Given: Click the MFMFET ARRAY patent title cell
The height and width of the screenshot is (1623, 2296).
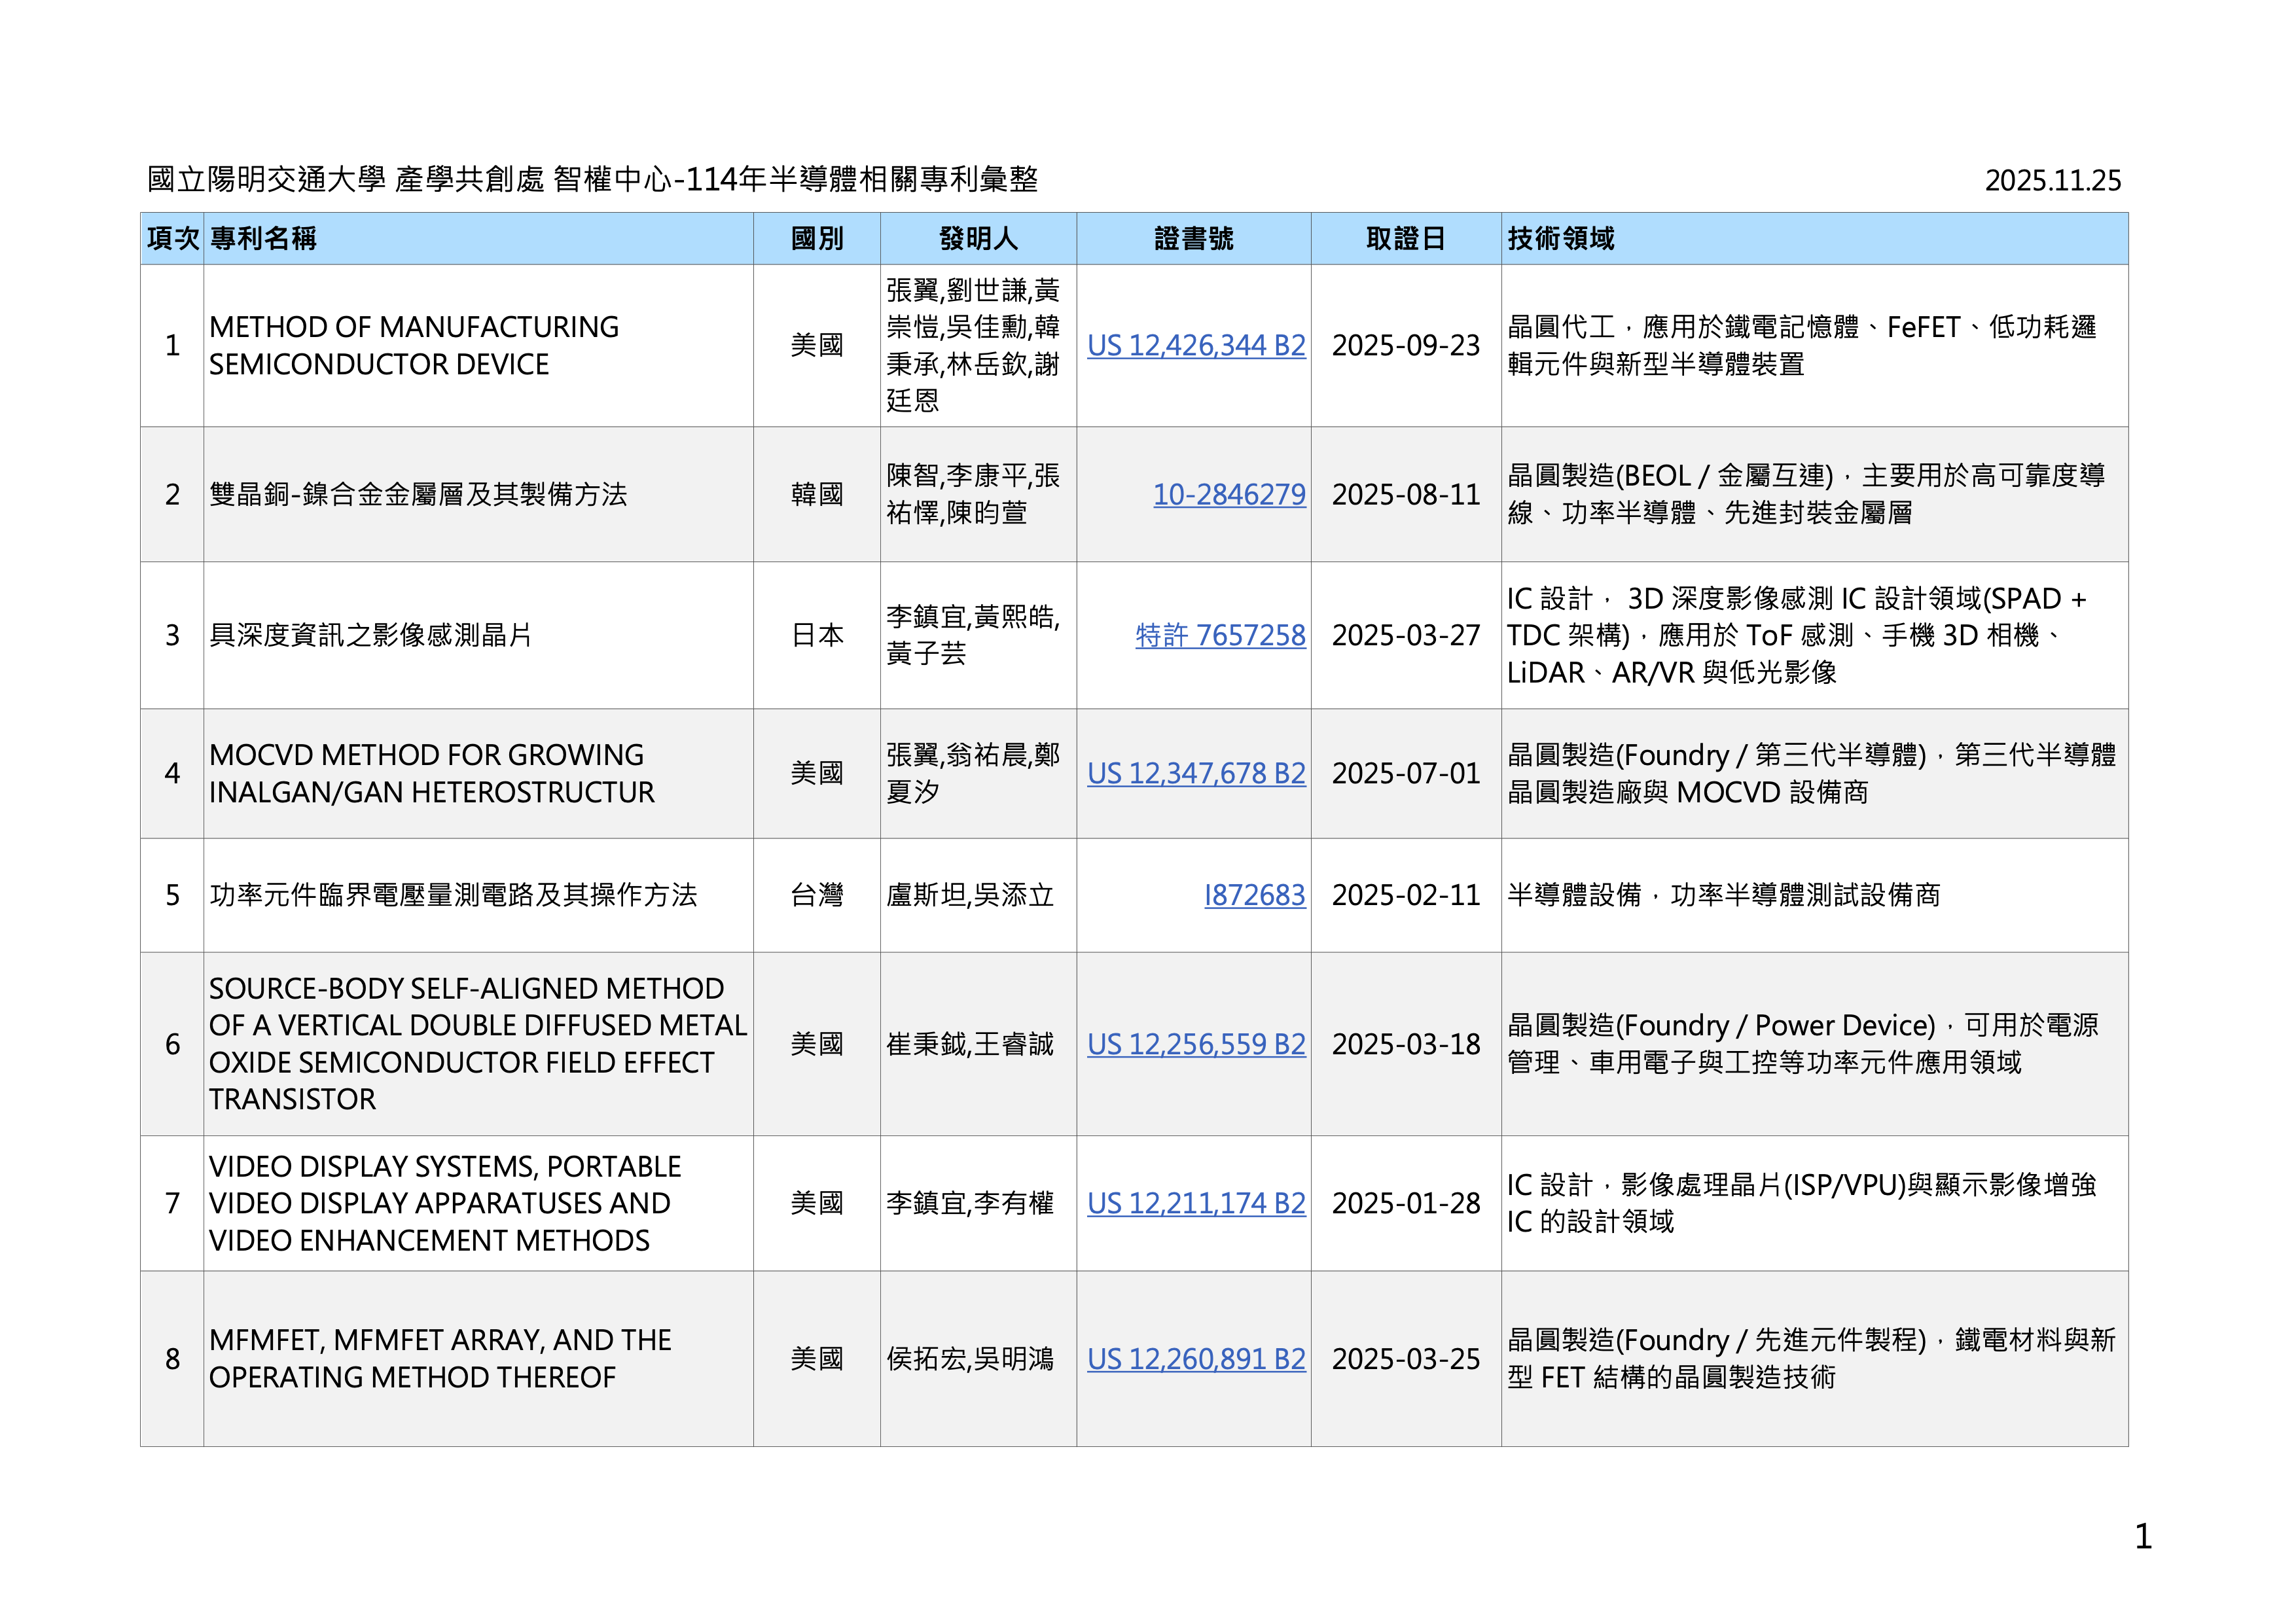Looking at the screenshot, I should click(440, 1360).
